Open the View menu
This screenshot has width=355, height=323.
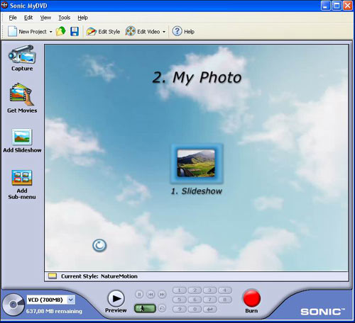[x=45, y=18]
